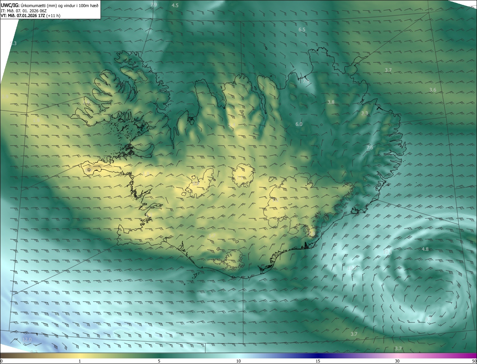Viewport: 477px width, 364px height.
Task: Click the '6.0' value label on the map
Action: tap(299, 124)
